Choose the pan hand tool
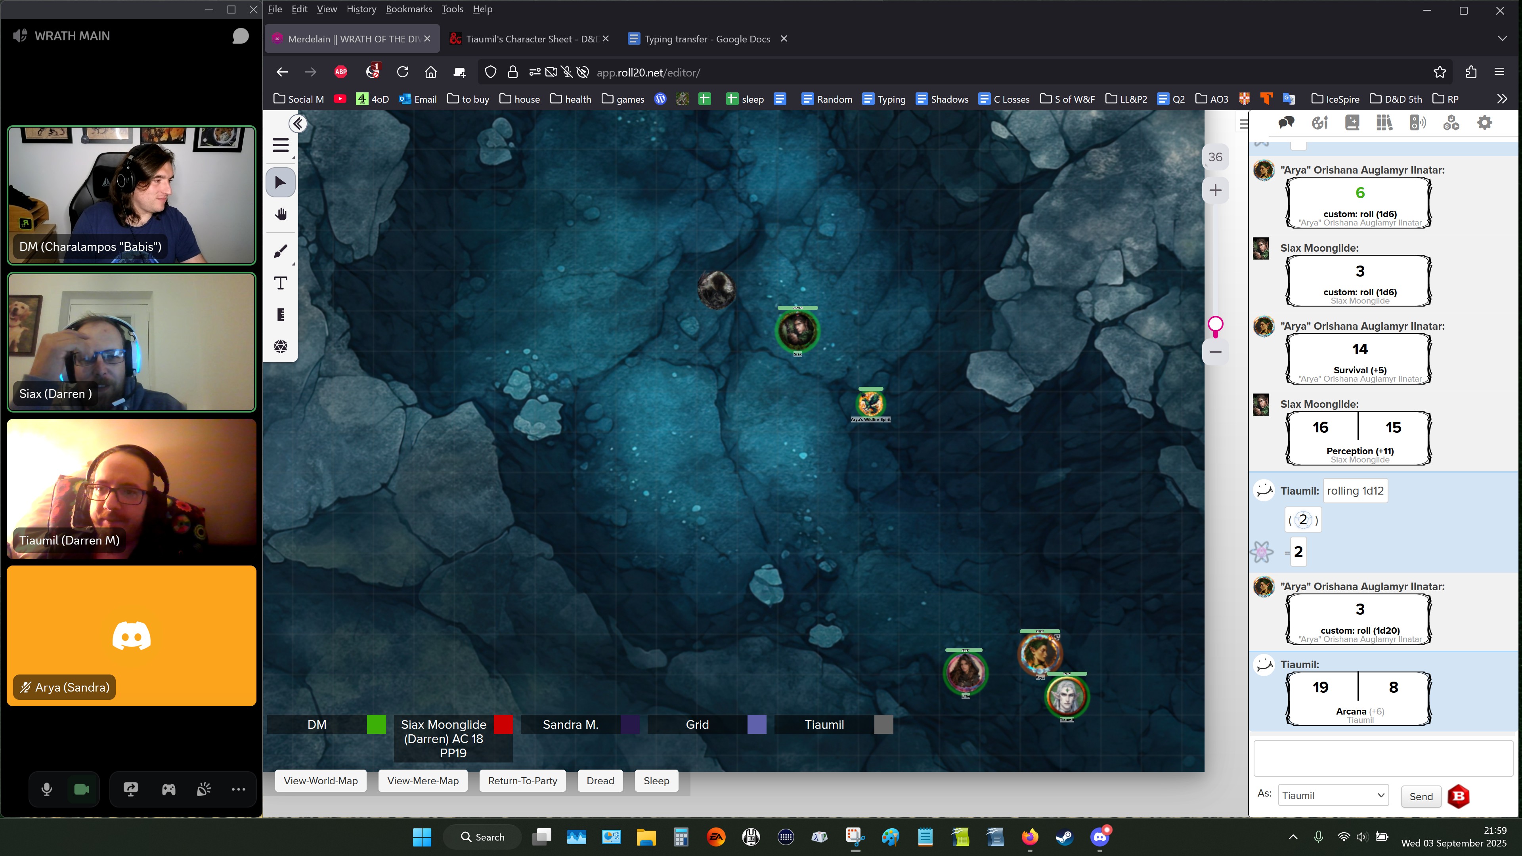Viewport: 1522px width, 856px height. tap(281, 214)
